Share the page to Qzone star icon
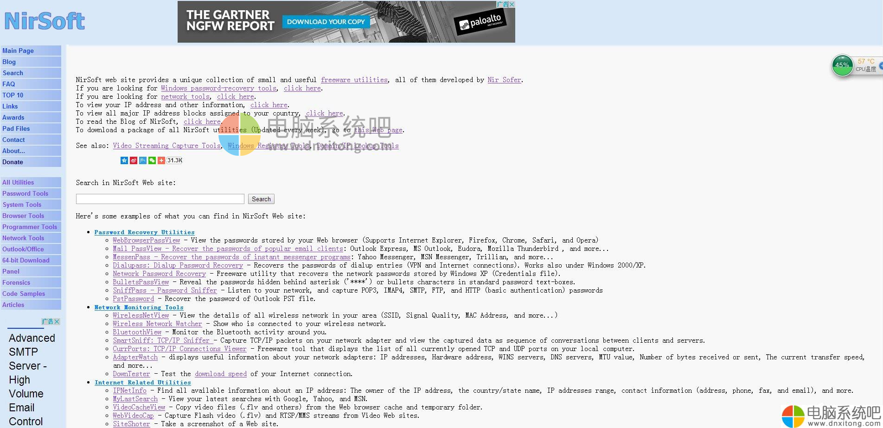This screenshot has width=883, height=428. pos(124,160)
